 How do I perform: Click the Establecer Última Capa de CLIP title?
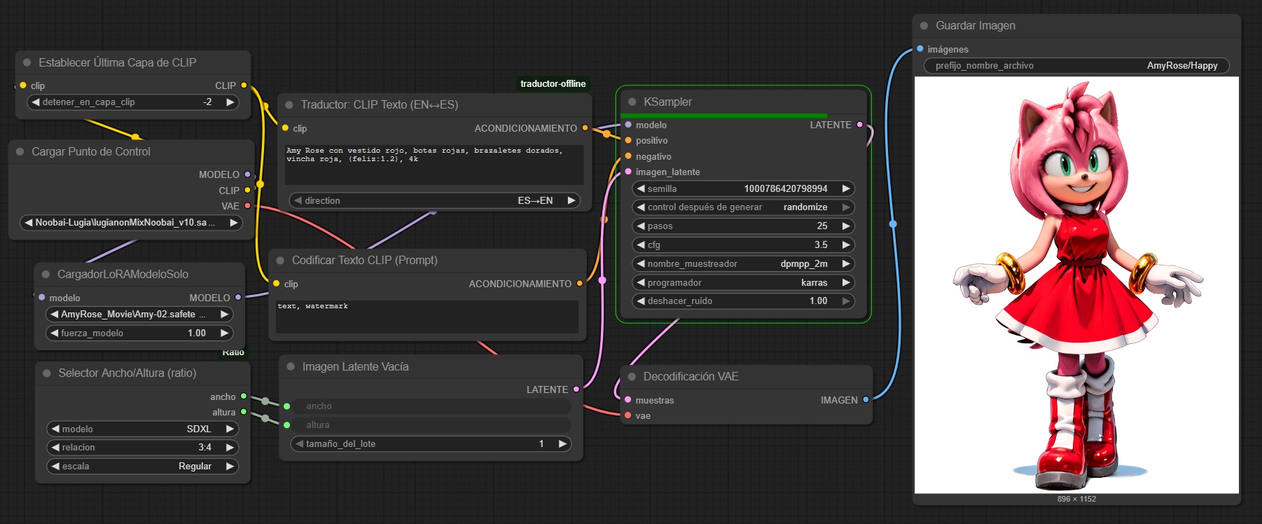pyautogui.click(x=118, y=62)
